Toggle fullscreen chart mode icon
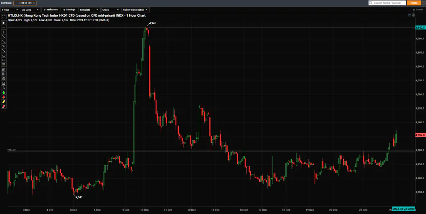 point(4,17)
